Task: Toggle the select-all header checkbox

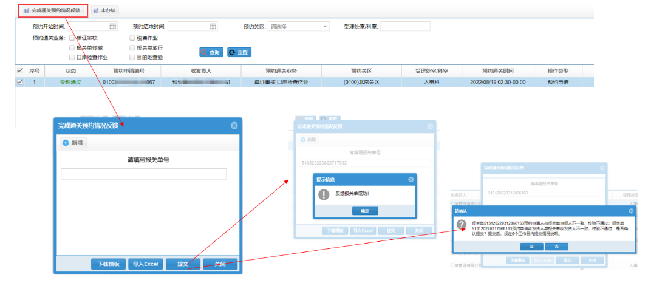Action: coord(19,70)
